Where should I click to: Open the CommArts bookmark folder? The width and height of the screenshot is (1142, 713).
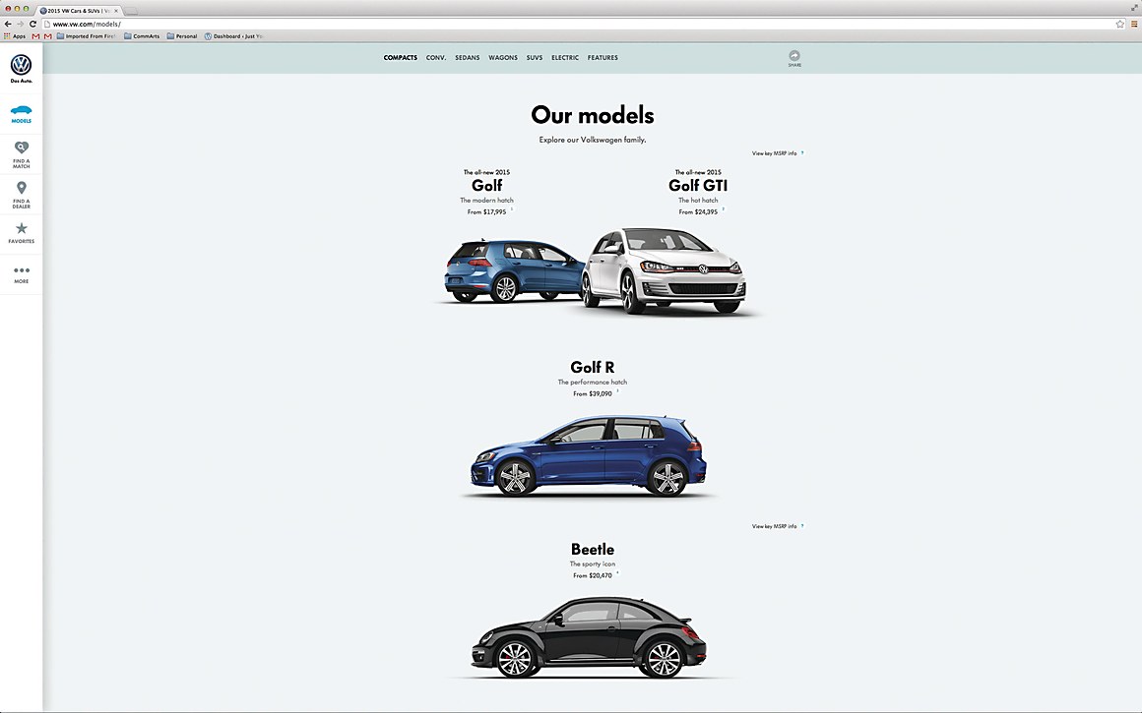tap(142, 35)
